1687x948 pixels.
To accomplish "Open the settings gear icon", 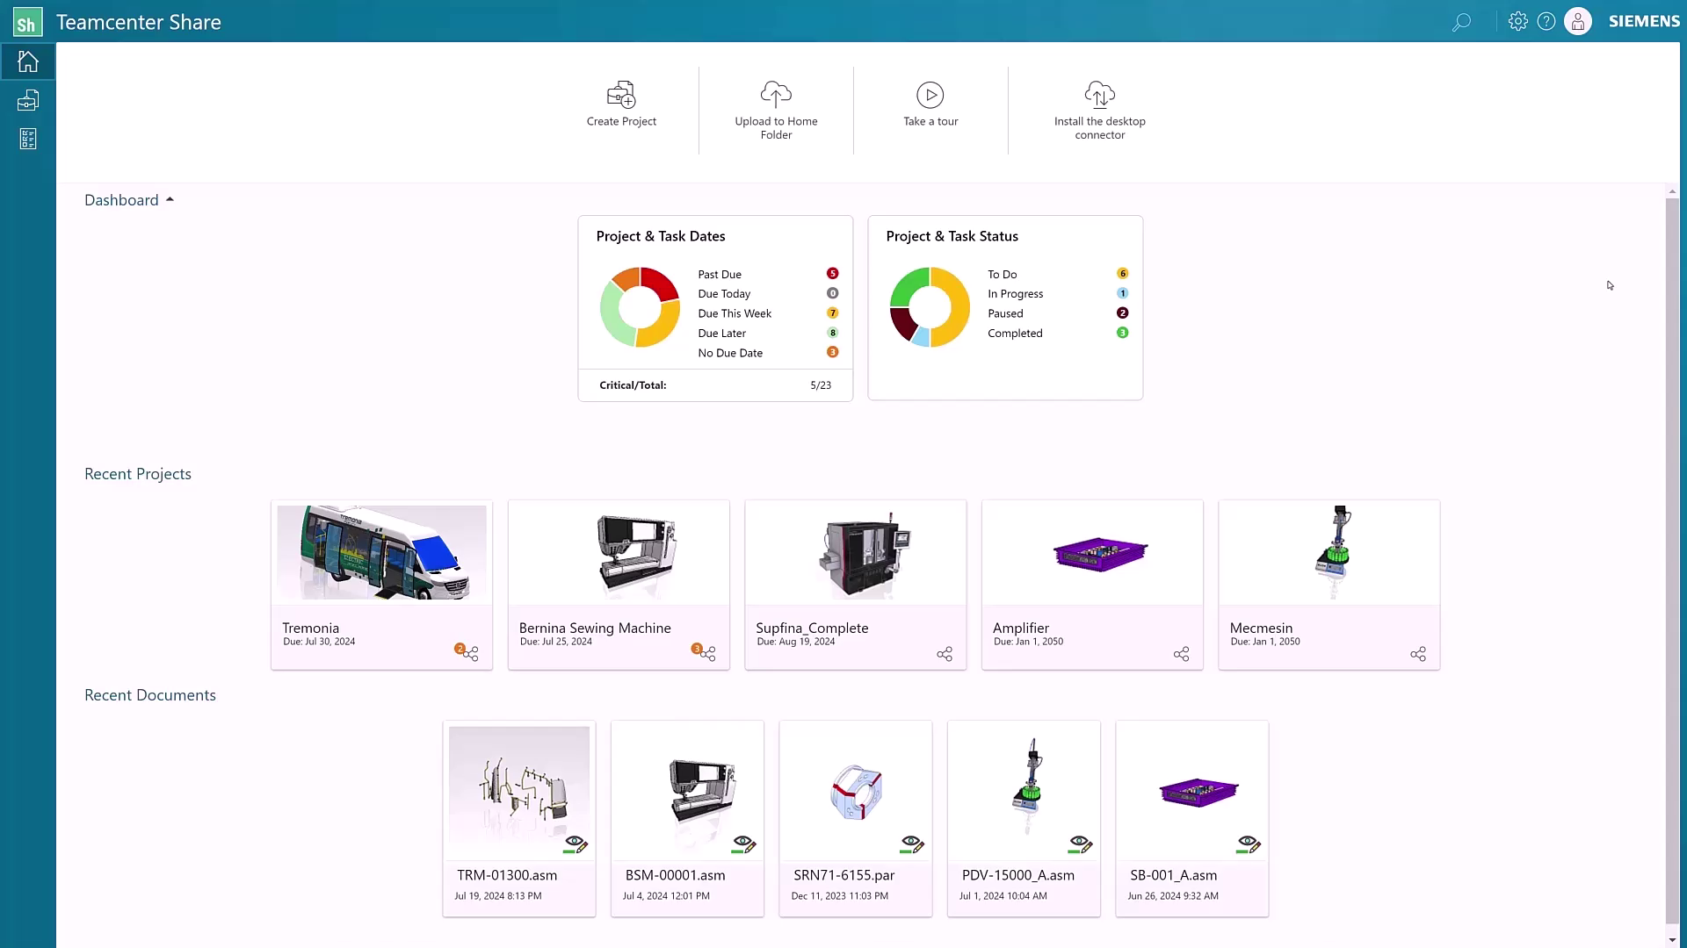I will click(x=1518, y=21).
